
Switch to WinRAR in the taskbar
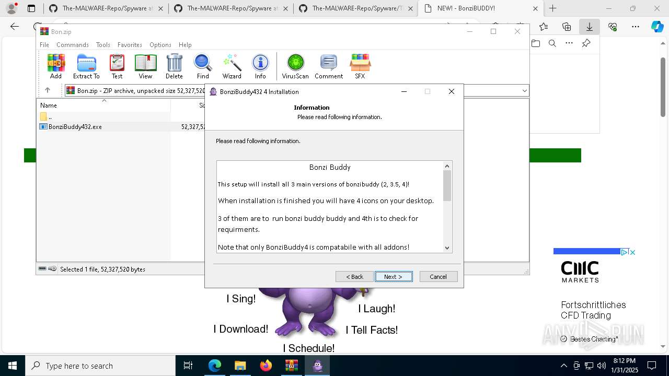coord(292,366)
